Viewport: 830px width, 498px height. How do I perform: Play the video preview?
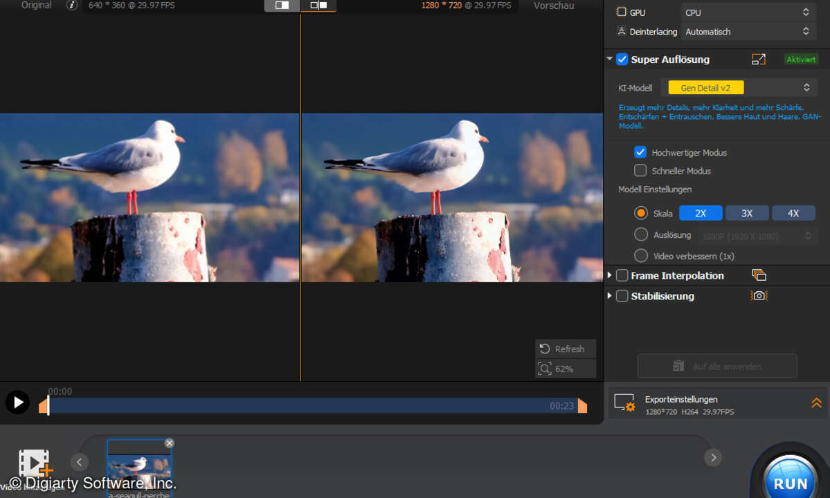[x=17, y=403]
